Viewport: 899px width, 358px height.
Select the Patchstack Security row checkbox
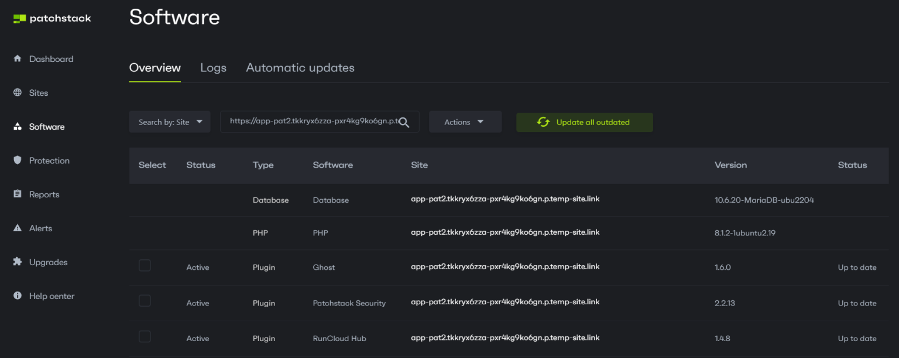[x=145, y=301]
